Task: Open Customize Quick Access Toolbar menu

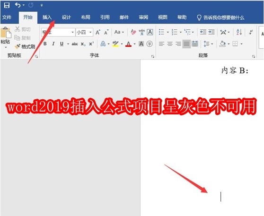Action: coord(42,5)
